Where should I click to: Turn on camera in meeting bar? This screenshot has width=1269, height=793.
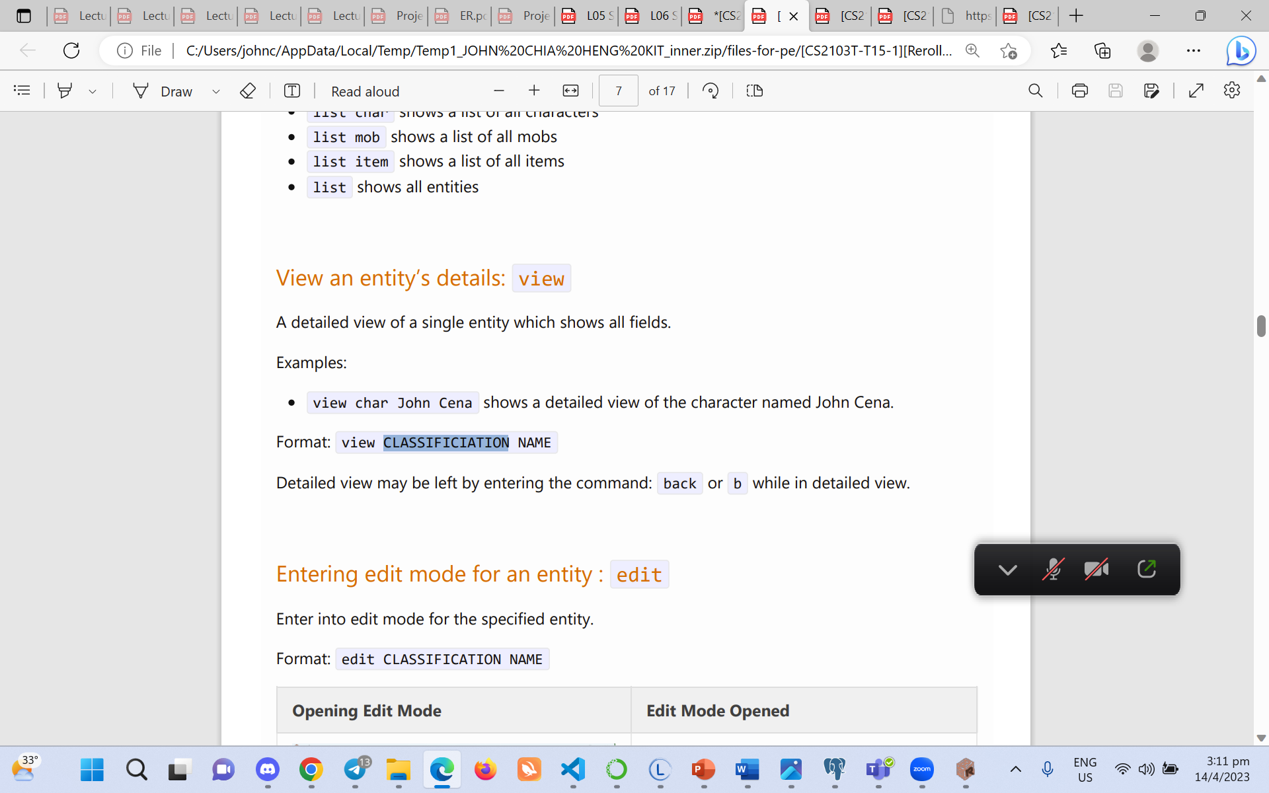[1096, 569]
